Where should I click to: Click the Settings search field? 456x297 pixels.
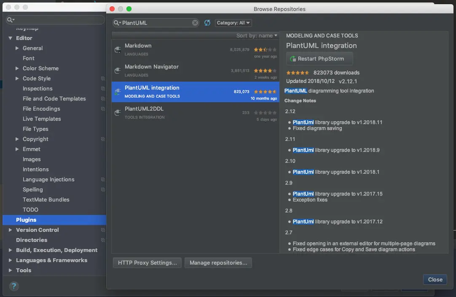pos(55,20)
